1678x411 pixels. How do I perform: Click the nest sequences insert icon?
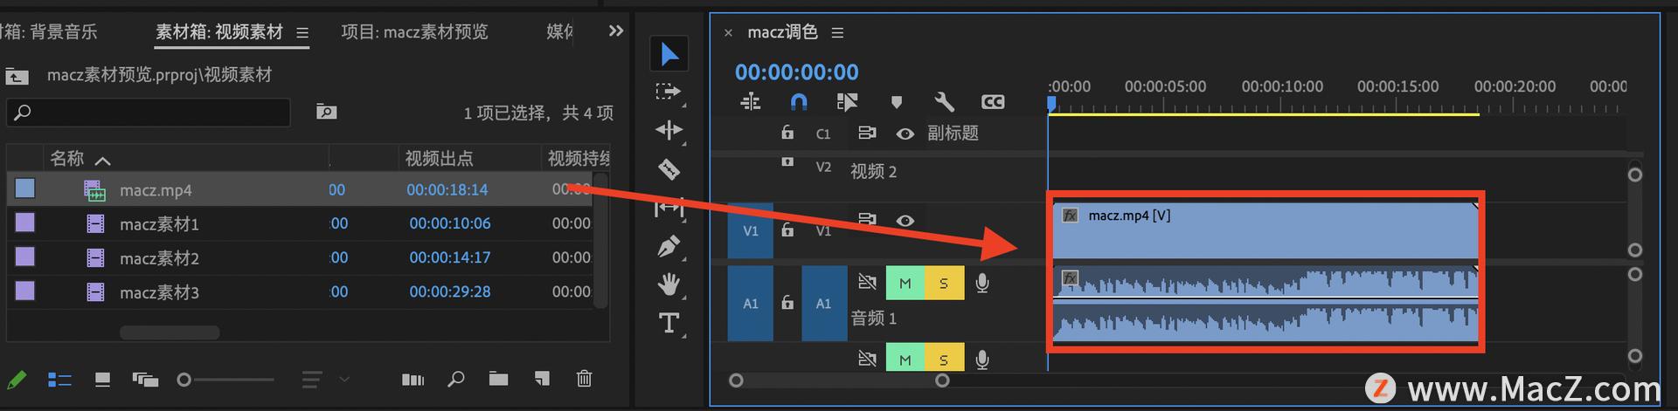pyautogui.click(x=751, y=102)
